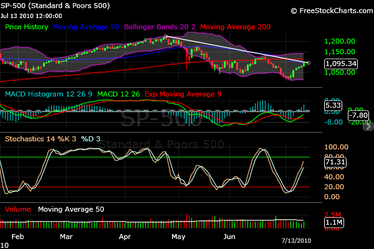Click the Mar date axis label
Screen dimensions: 374x249
(66, 237)
